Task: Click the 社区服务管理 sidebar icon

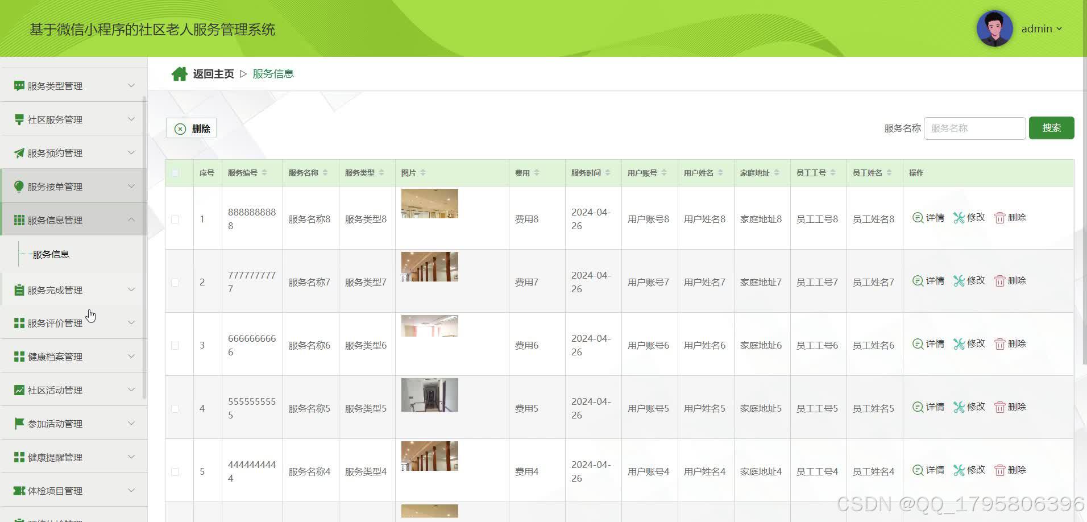Action: (19, 119)
